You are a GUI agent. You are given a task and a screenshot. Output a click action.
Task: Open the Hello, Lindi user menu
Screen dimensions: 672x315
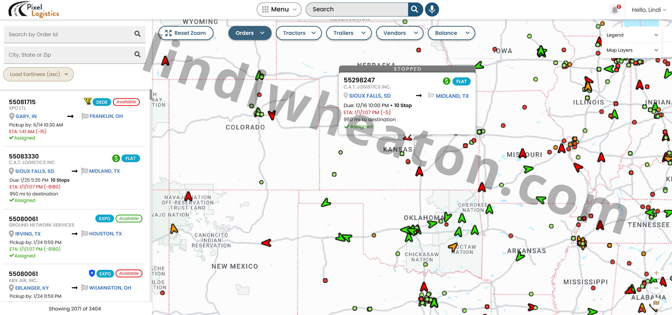[x=649, y=10]
